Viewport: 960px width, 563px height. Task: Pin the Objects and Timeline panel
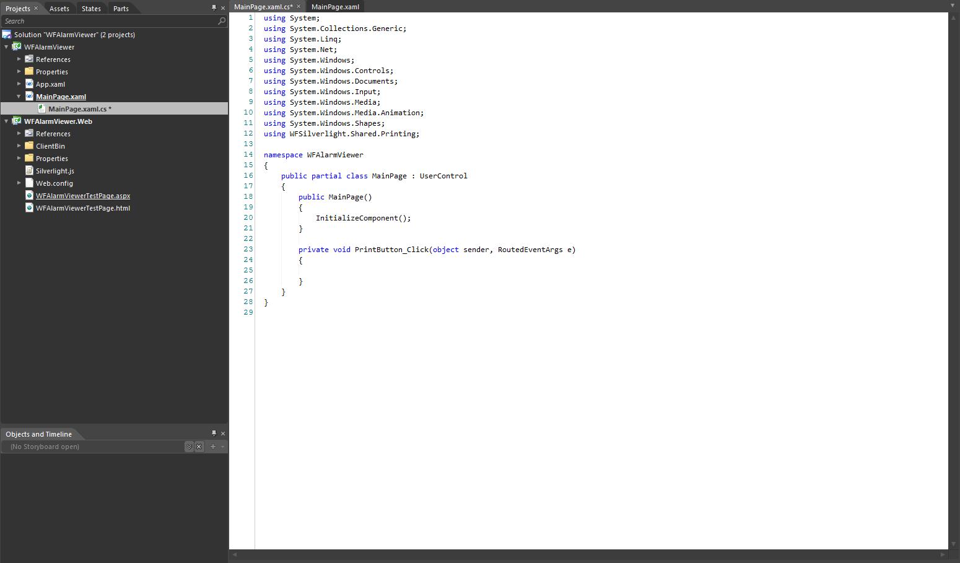coord(214,434)
